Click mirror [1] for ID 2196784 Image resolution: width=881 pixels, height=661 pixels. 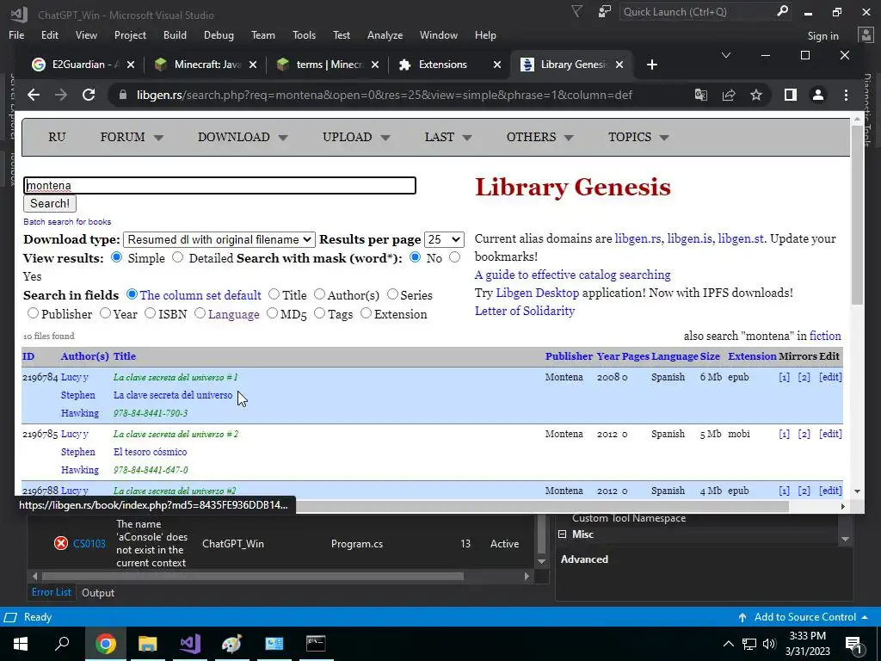click(x=785, y=377)
